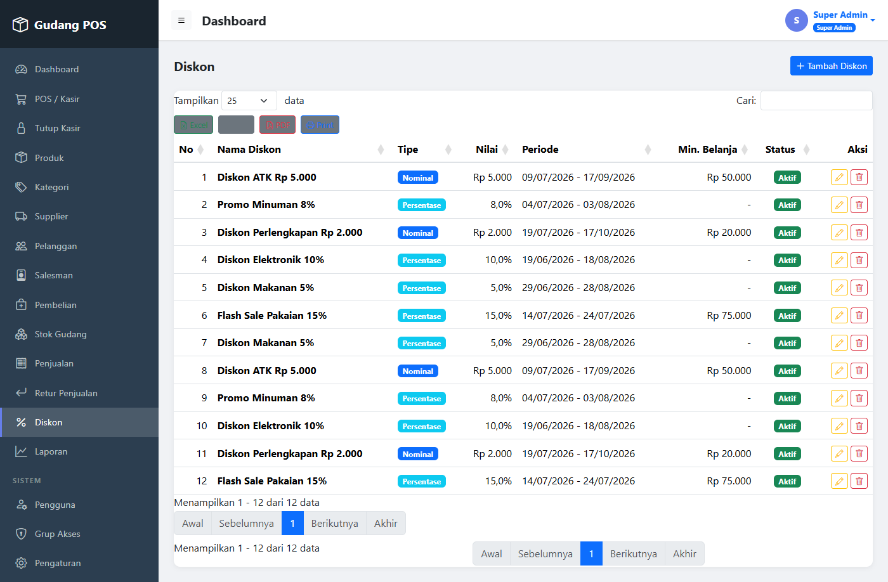888x582 pixels.
Task: Click the Produk box icon in sidebar
Action: 21,157
